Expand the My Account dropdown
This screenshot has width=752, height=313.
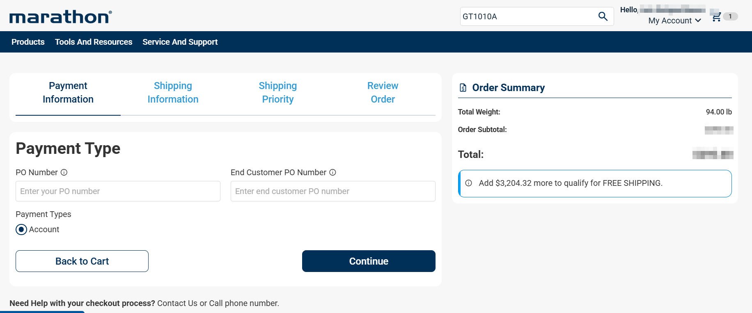tap(674, 21)
